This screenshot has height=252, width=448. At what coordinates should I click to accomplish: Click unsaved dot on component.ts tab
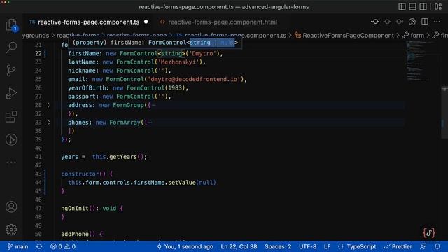pos(146,22)
